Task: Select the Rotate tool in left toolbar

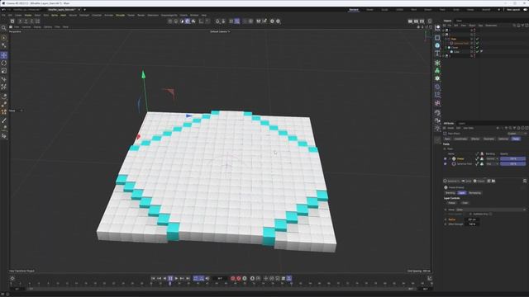Action: (x=4, y=63)
